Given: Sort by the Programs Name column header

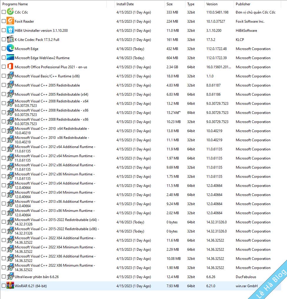Looking at the screenshot, I should [x=15, y=4].
